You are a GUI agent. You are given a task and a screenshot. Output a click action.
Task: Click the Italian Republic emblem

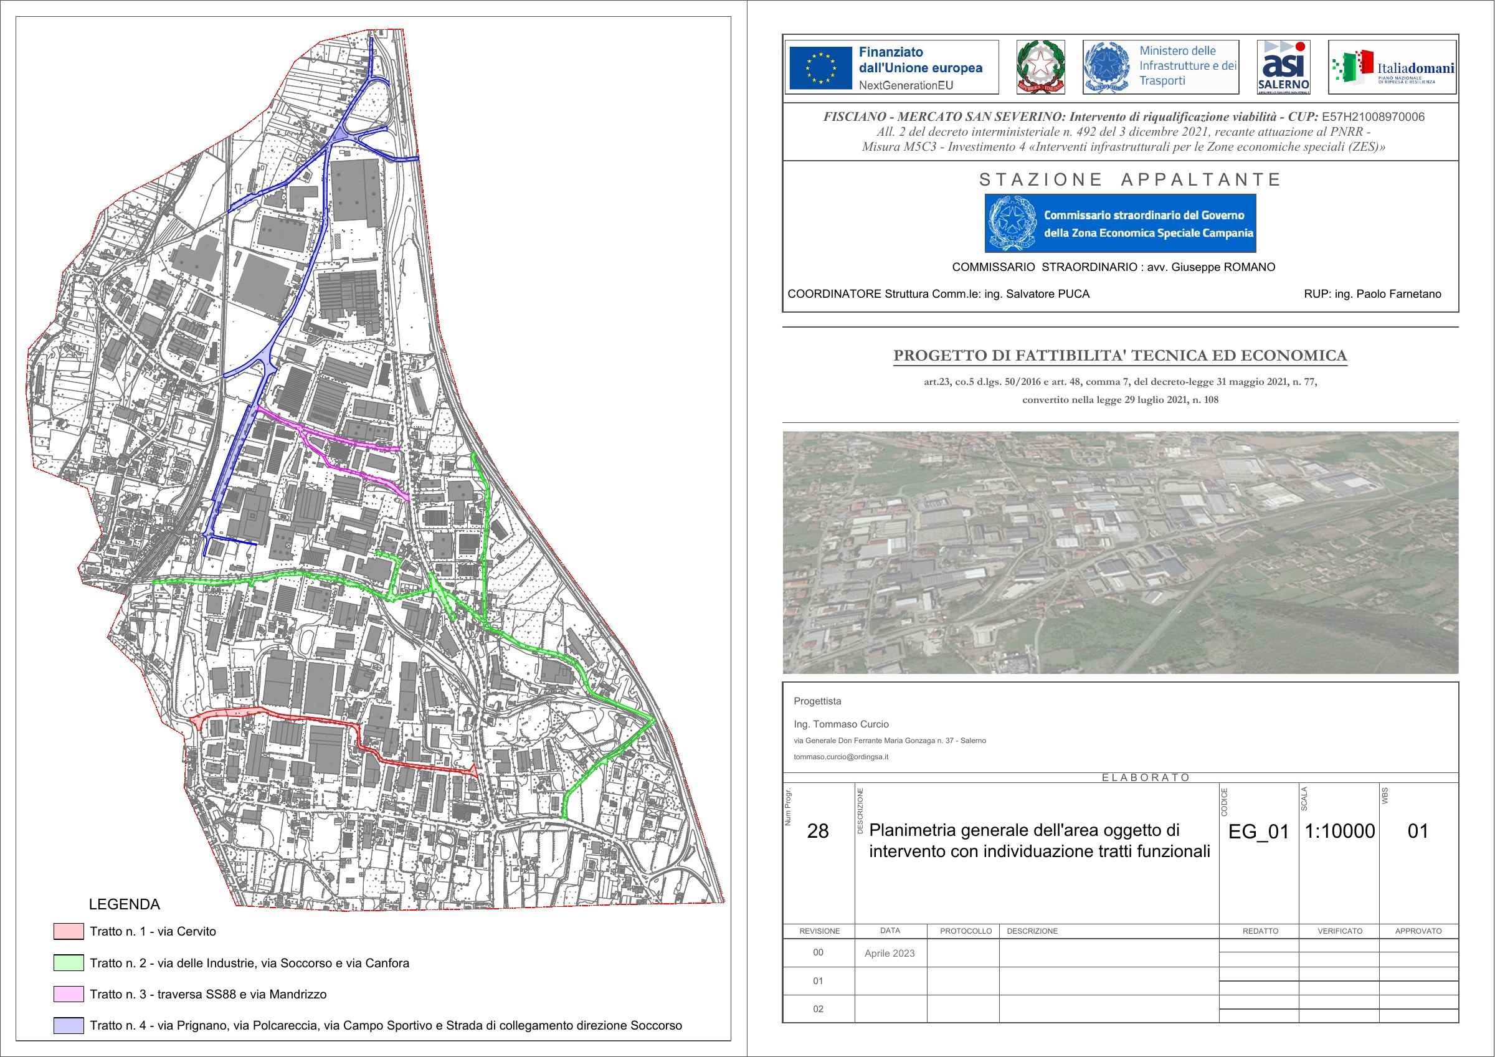tap(1040, 67)
